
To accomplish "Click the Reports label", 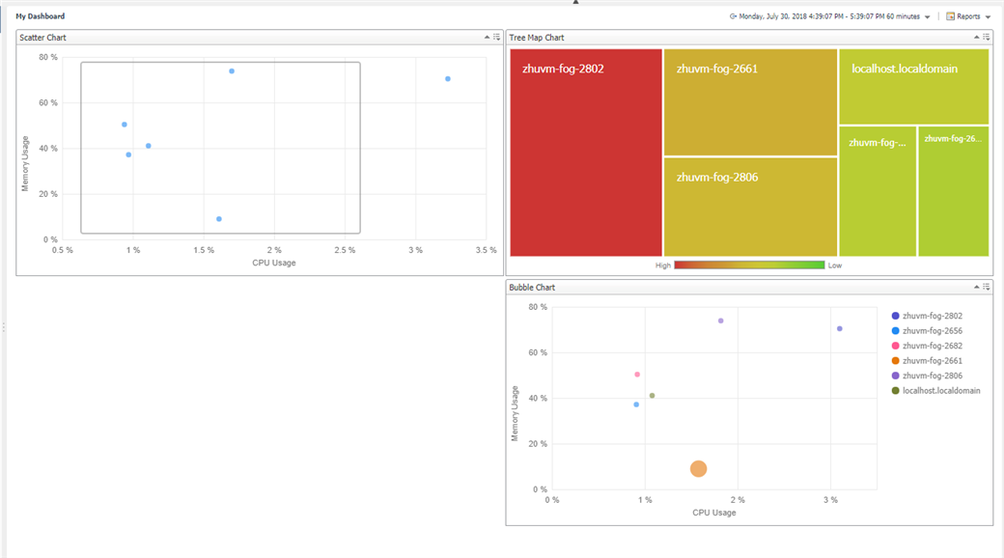I will (x=968, y=16).
